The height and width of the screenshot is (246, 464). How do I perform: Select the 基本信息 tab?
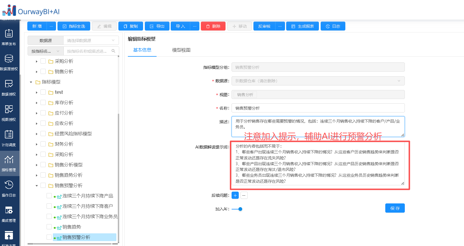coord(142,50)
